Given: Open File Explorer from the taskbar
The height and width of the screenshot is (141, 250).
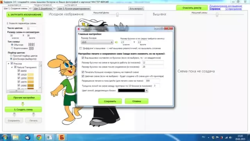Looking at the screenshot, I should point(16,137).
